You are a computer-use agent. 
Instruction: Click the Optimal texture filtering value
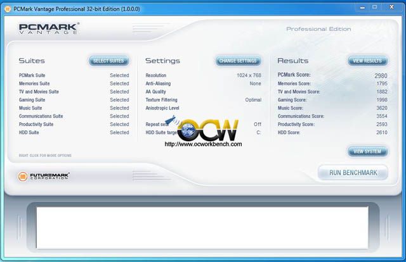pos(253,100)
